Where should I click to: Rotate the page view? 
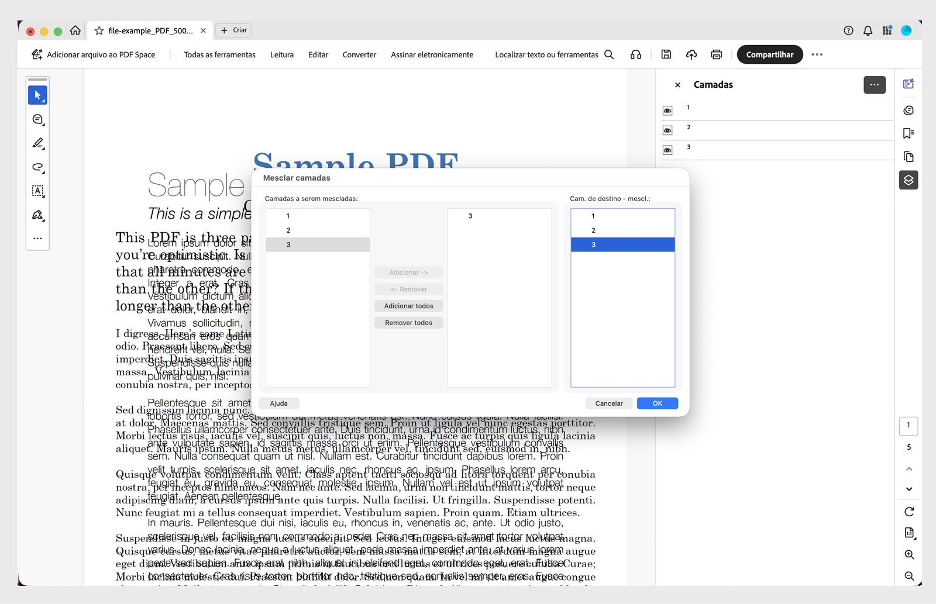[x=909, y=512]
